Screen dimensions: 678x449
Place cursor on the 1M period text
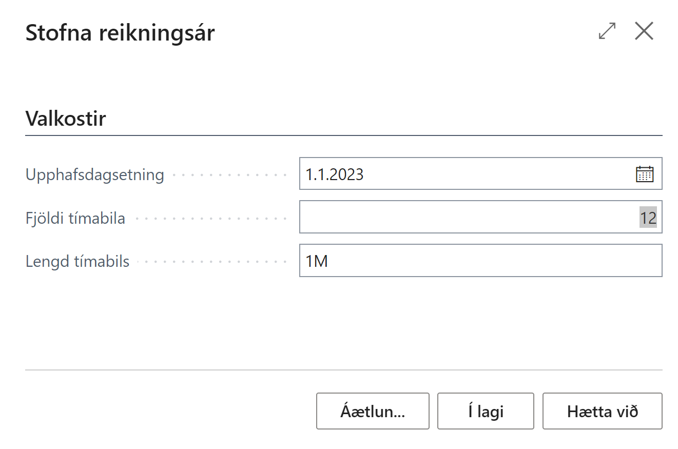coord(317,261)
